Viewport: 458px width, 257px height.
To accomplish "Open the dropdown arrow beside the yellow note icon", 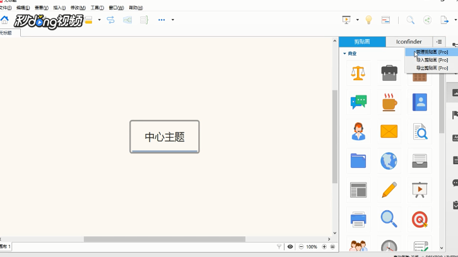I will coord(99,20).
